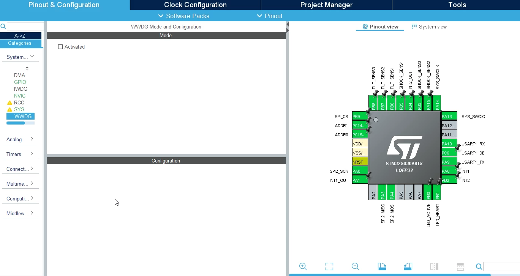
Task: Select pin PB5 labeled SHOCK_SENS1
Action: [x=400, y=103]
